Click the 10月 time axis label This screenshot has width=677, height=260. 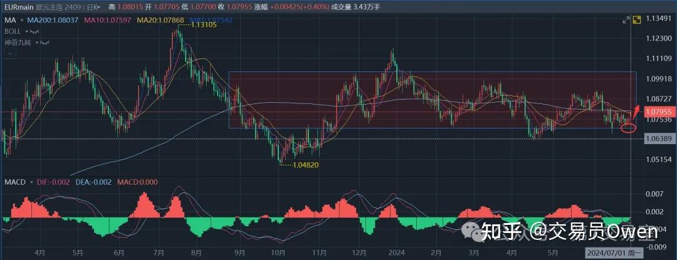coord(278,252)
